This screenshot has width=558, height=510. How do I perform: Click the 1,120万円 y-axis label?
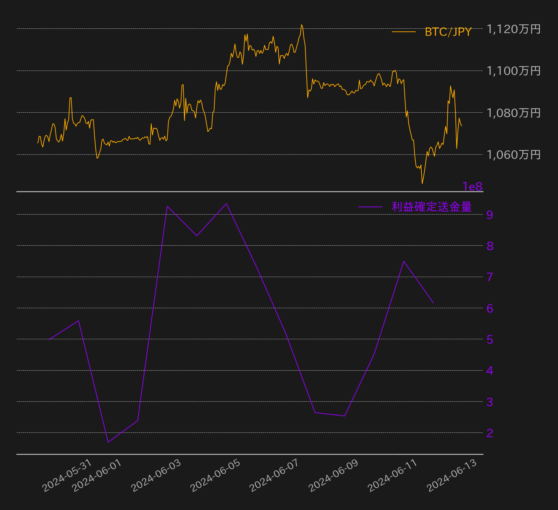[514, 29]
